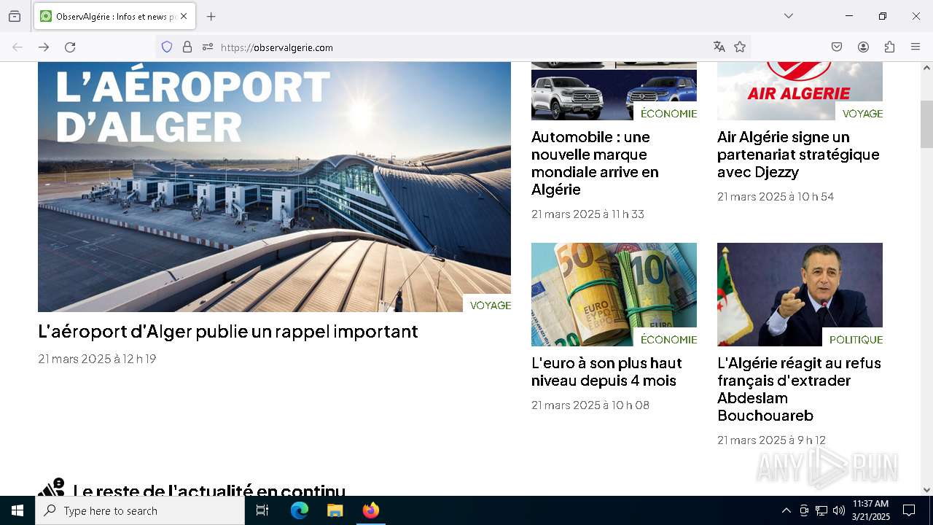Open the Extensions puzzle icon

pyautogui.click(x=889, y=47)
